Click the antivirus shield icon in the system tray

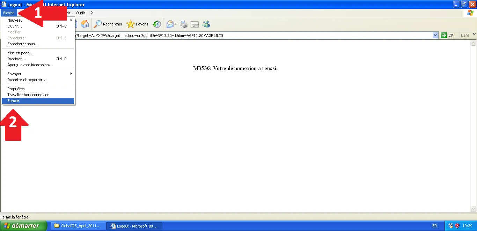[x=457, y=226]
